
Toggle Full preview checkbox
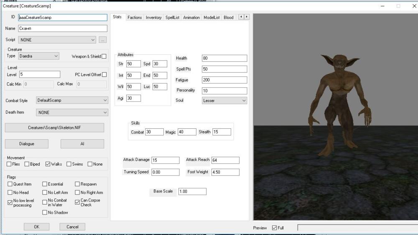[274, 228]
